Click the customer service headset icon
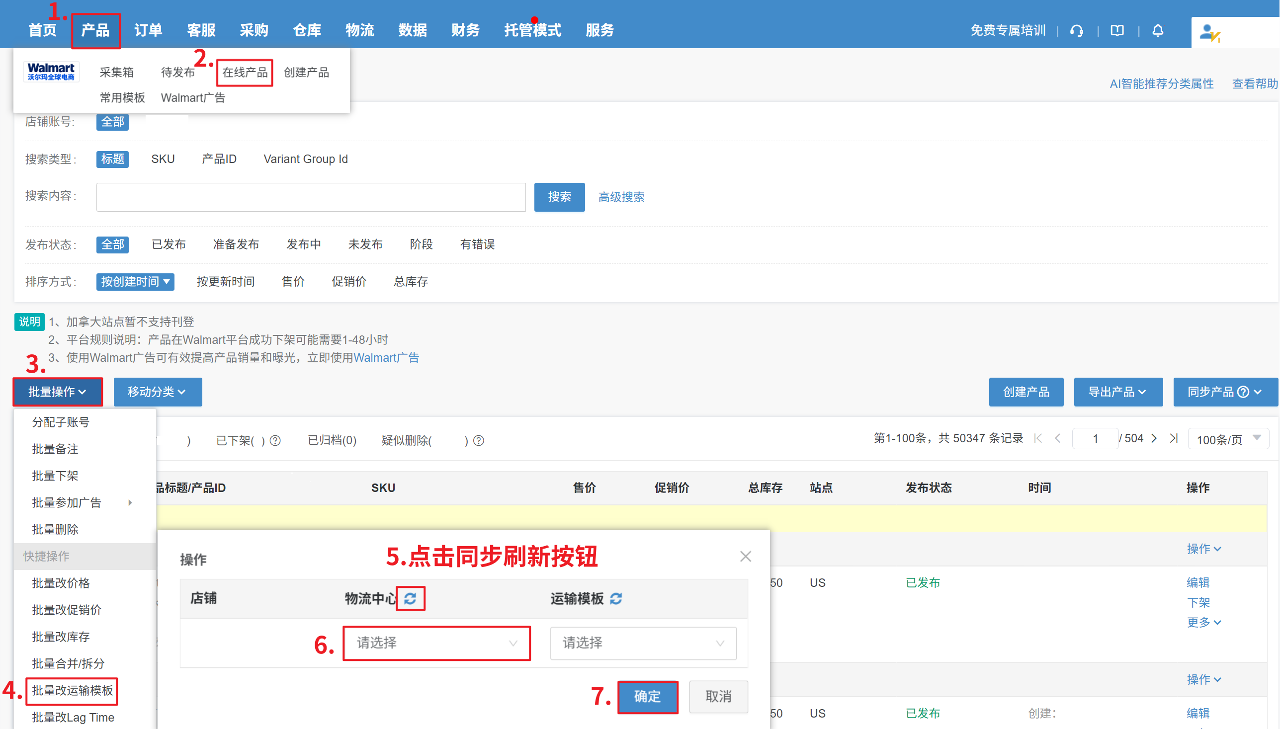Screen dimensions: 1280x729 [1077, 30]
